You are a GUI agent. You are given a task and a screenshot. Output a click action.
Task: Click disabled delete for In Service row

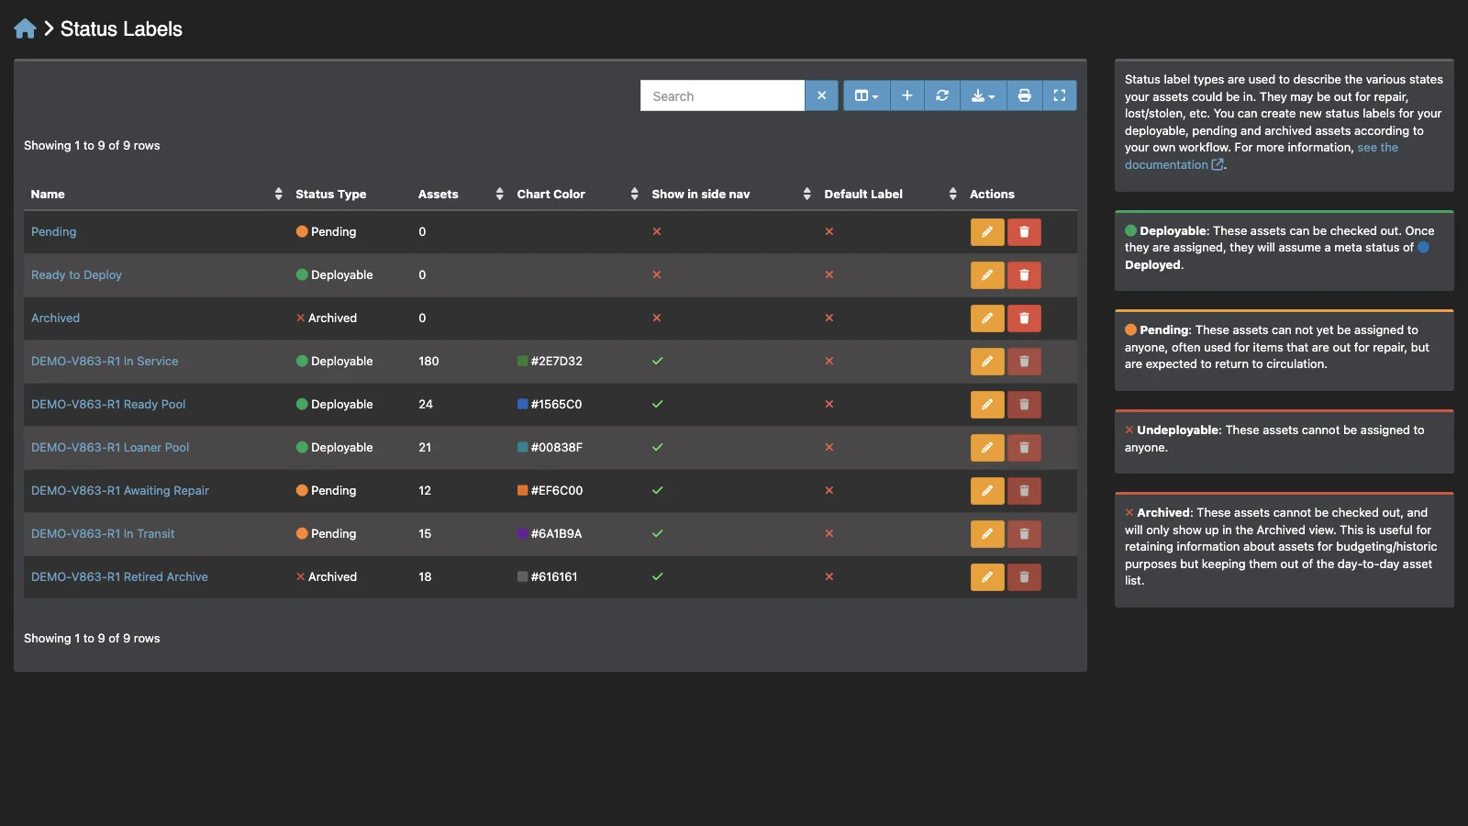1024,362
